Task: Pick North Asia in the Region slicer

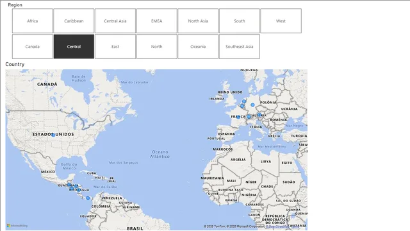Action: [198, 21]
